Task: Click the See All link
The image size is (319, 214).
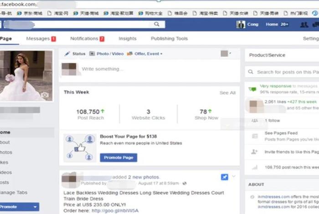Action: 227,93
